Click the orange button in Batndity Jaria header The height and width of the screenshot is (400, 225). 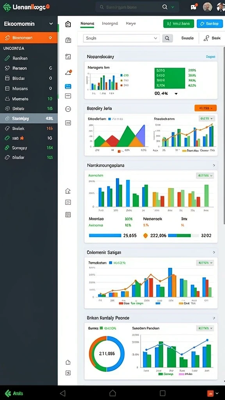click(205, 108)
